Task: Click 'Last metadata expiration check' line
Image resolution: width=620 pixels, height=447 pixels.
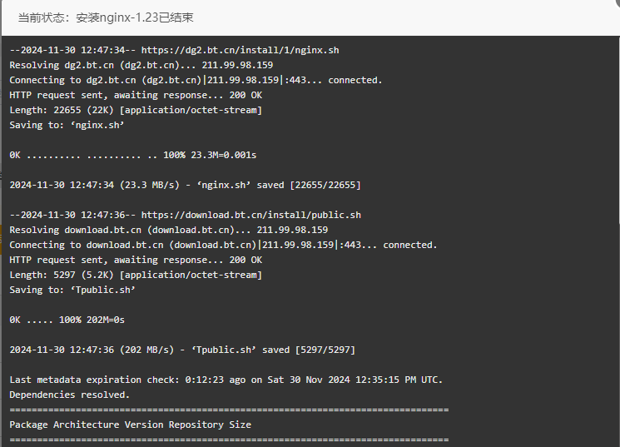Action: click(226, 380)
